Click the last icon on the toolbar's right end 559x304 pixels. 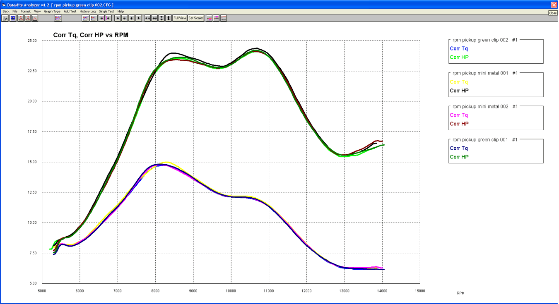224,18
